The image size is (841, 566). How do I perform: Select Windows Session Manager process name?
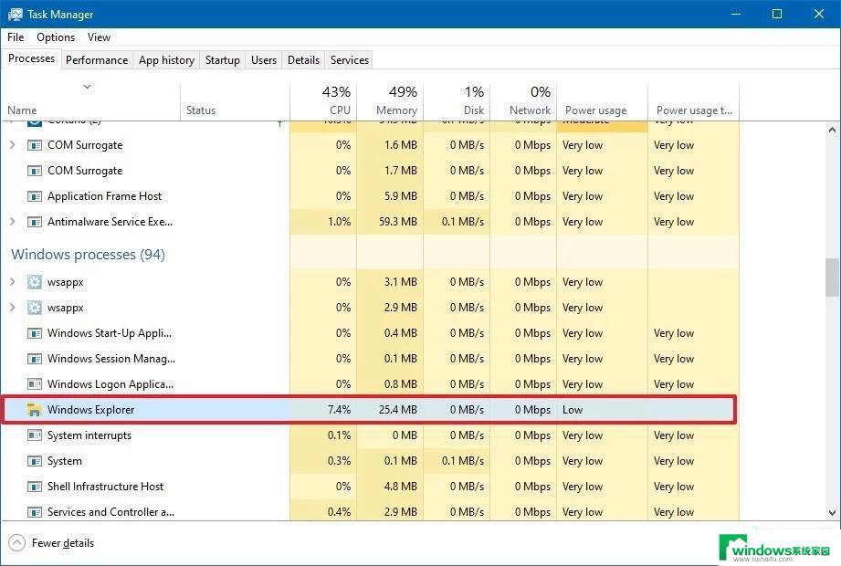[x=111, y=359]
